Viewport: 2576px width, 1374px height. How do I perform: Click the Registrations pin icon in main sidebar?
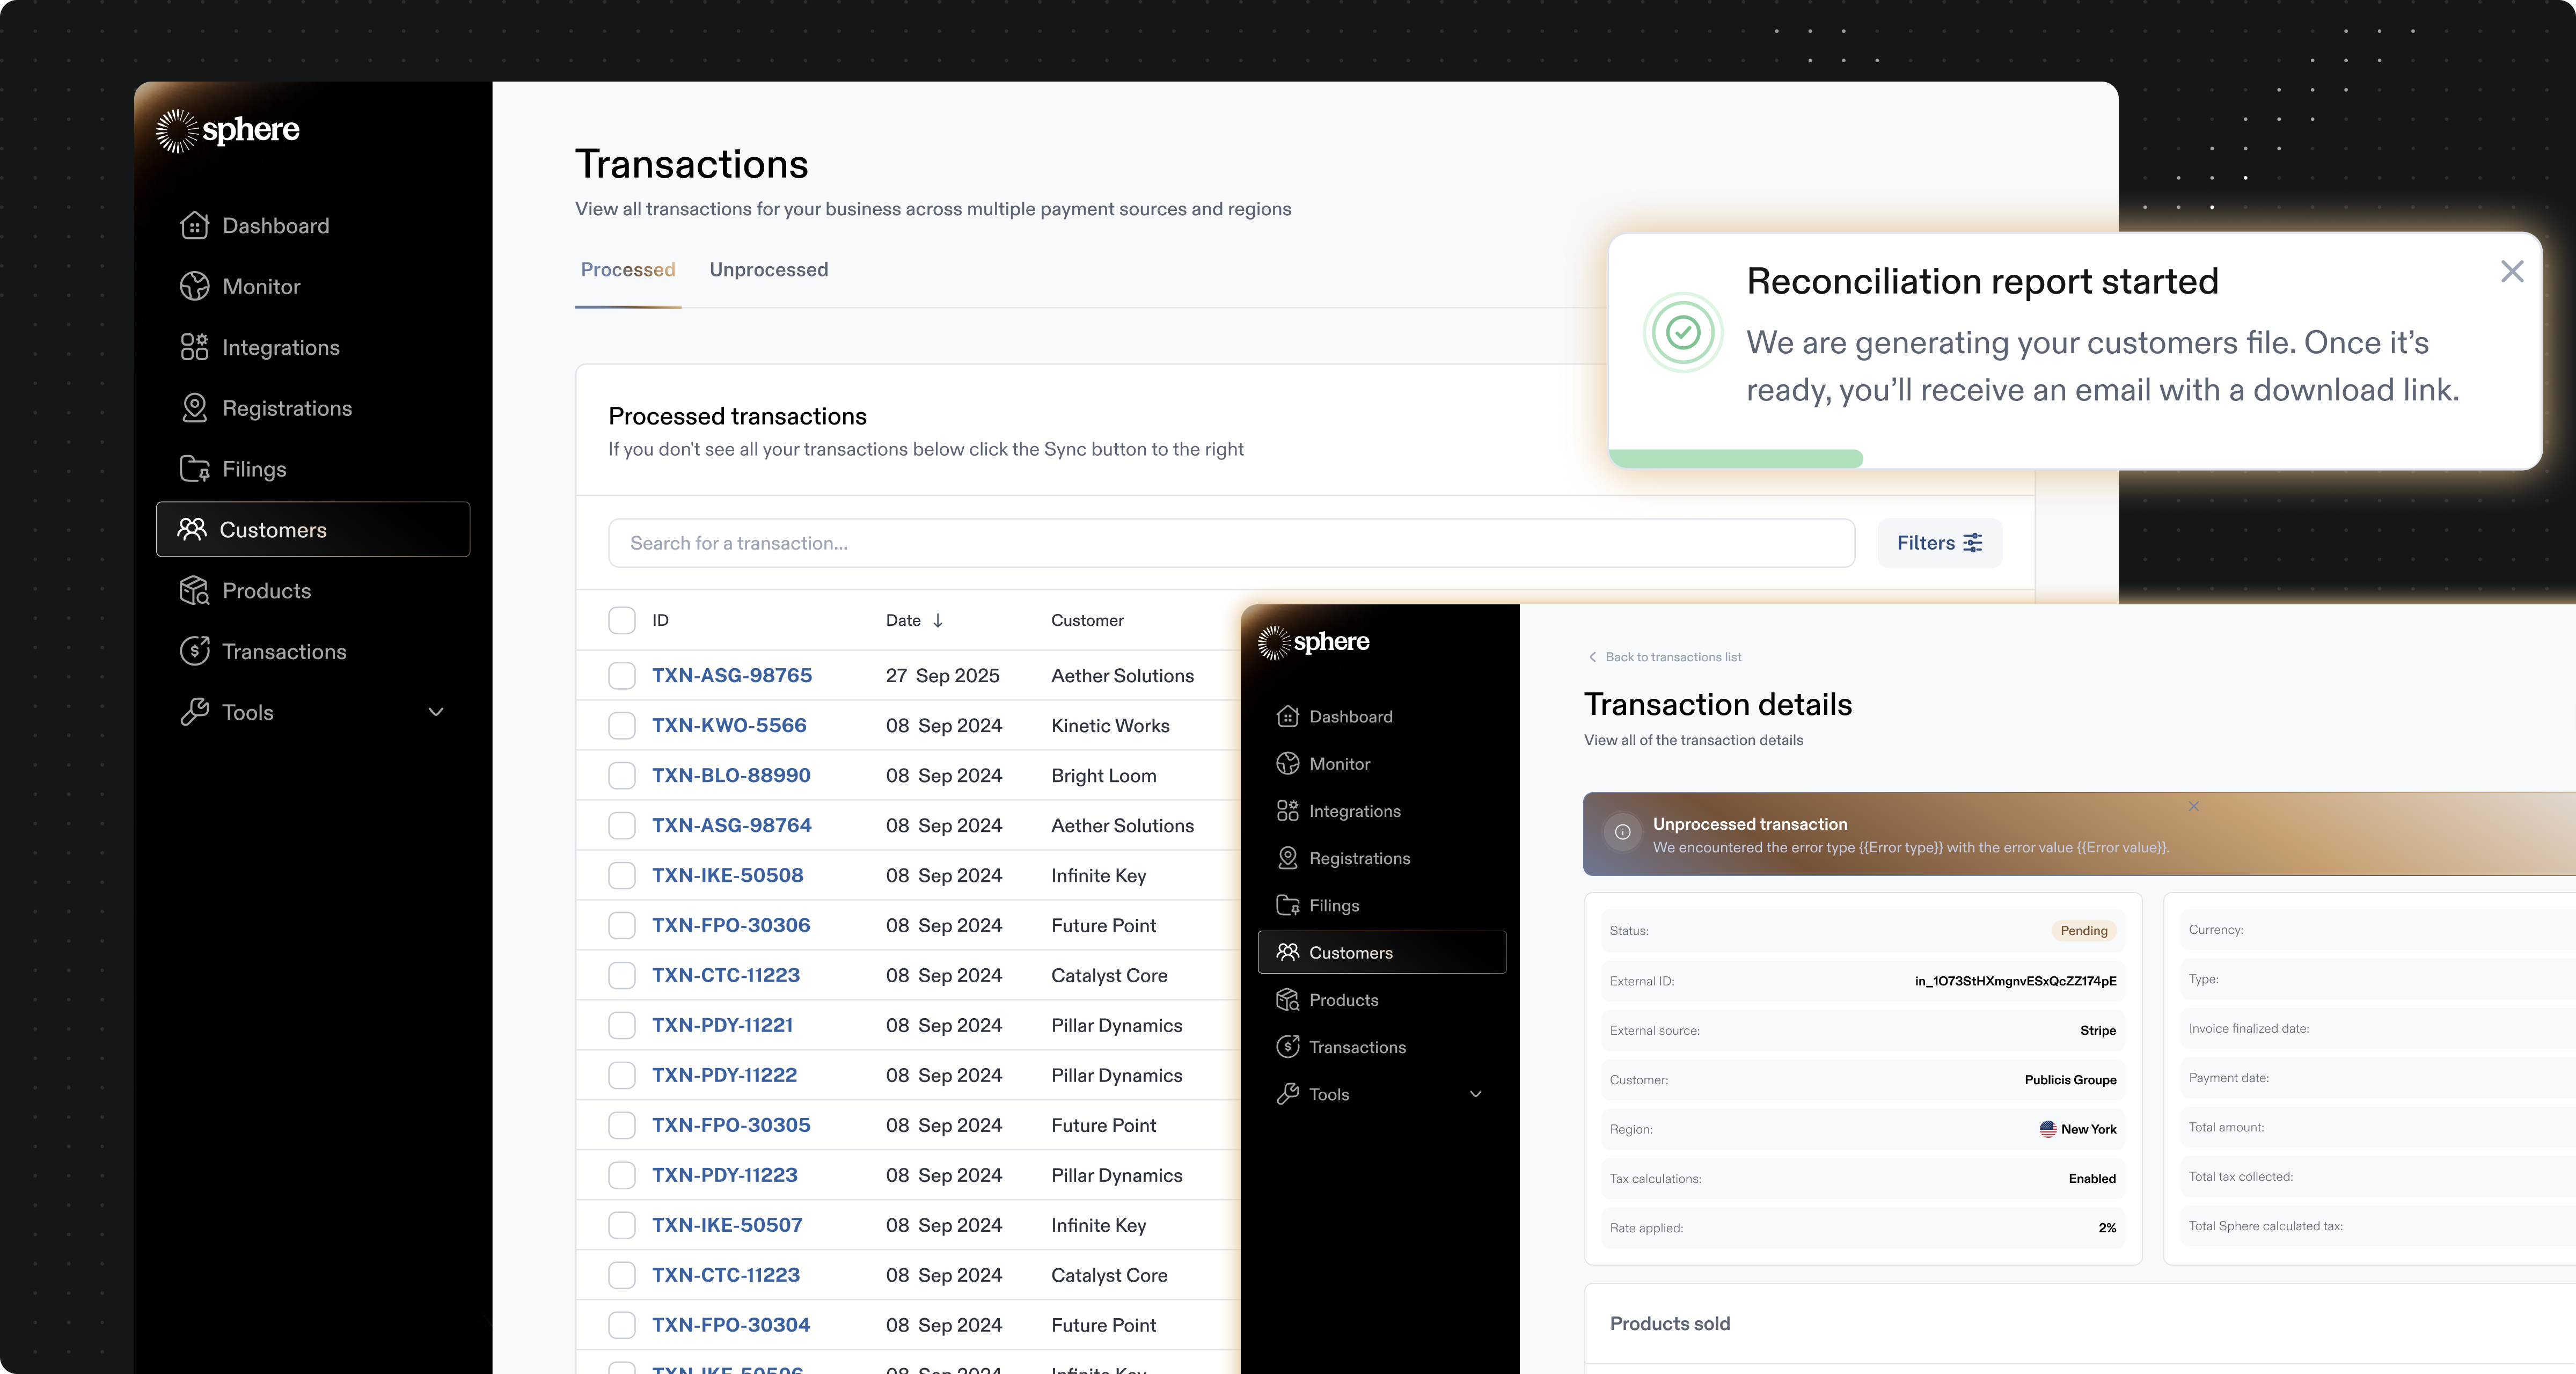coord(194,408)
